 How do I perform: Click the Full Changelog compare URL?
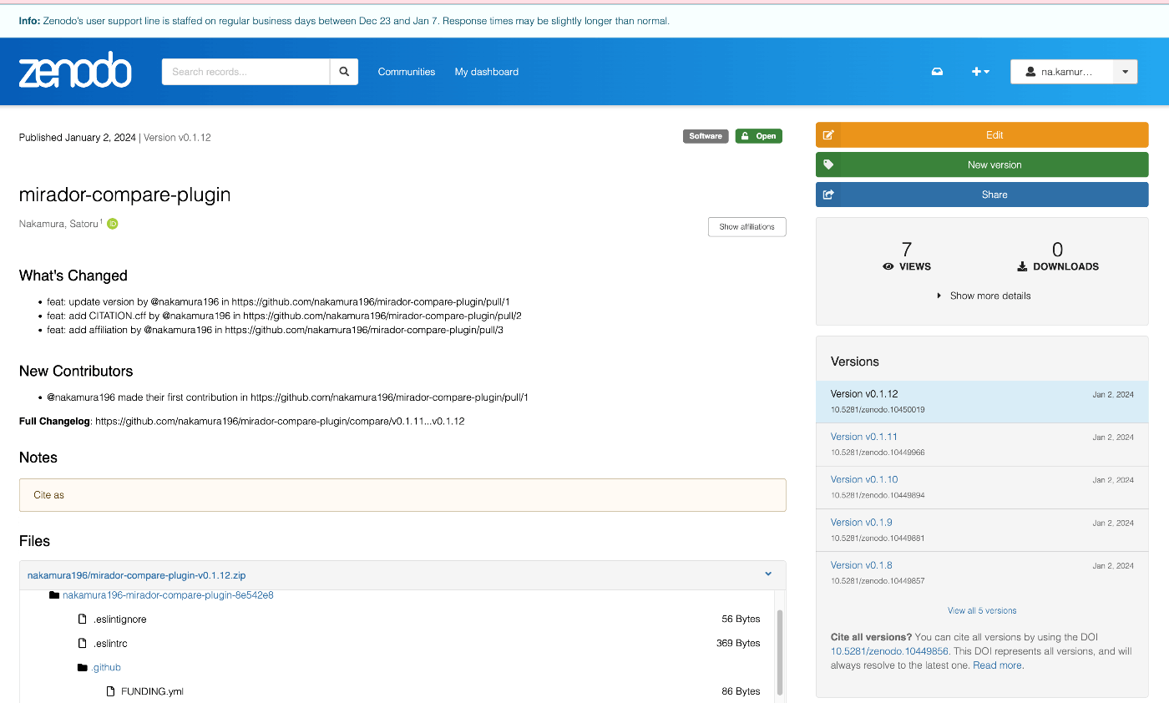(280, 422)
